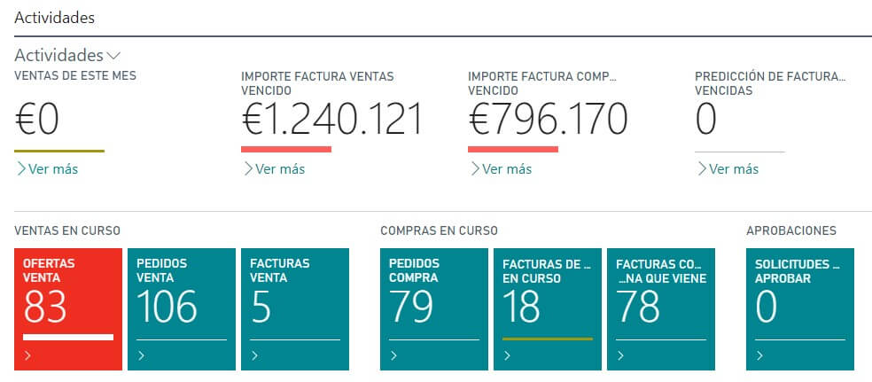Open the Solicitudes Aprobar 0 tile

[x=800, y=301]
